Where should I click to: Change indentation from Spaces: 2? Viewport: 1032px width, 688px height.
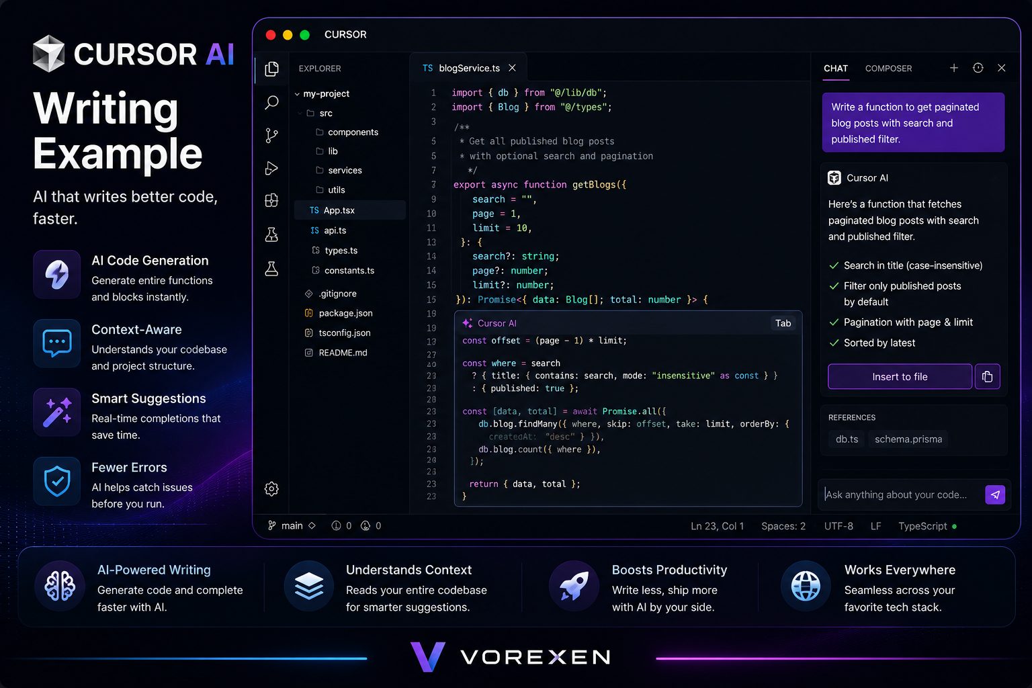(783, 526)
